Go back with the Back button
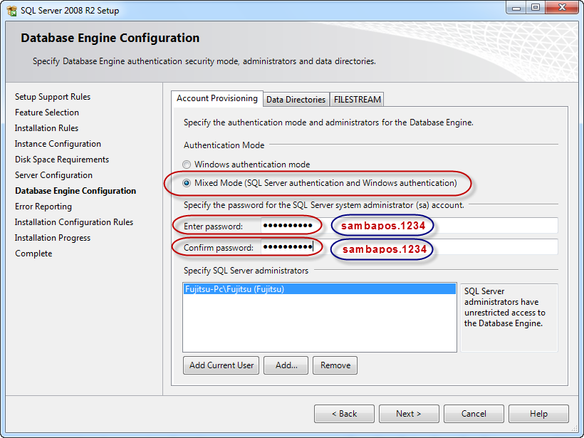 pyautogui.click(x=344, y=414)
